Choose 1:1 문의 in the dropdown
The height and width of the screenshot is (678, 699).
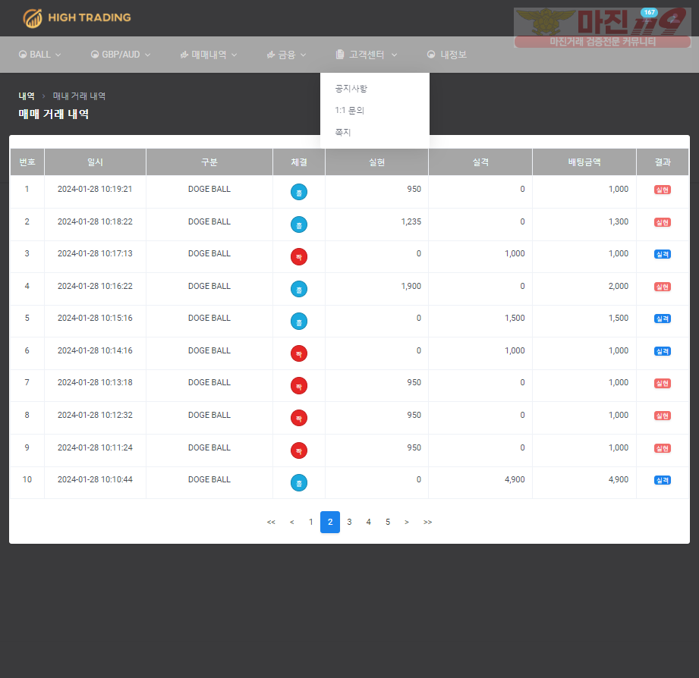[349, 110]
